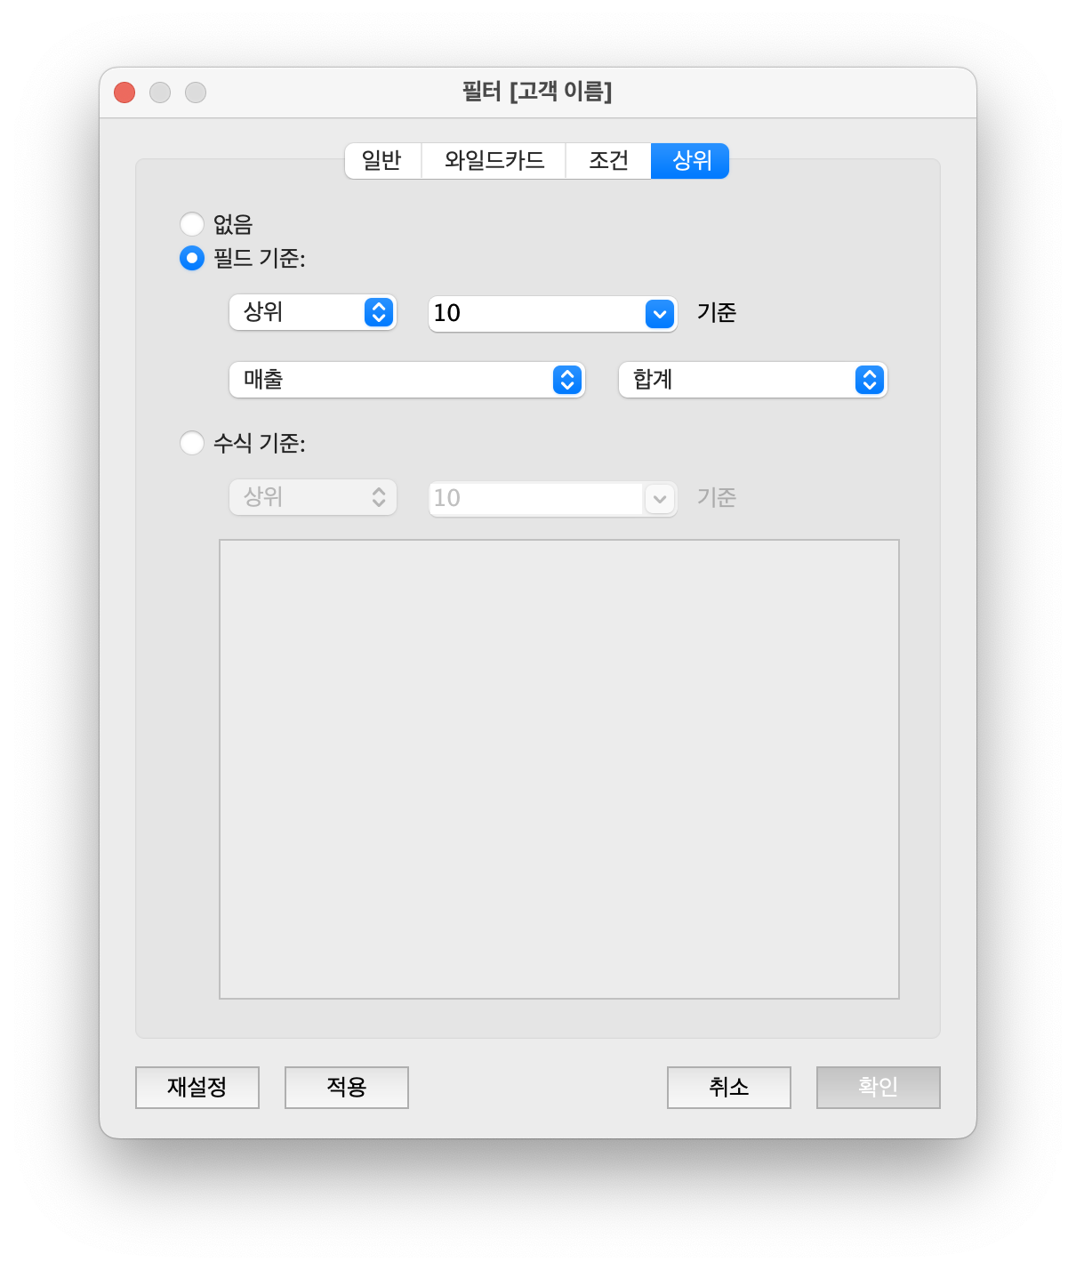
Task: Click the 취소 button
Action: (729, 1088)
